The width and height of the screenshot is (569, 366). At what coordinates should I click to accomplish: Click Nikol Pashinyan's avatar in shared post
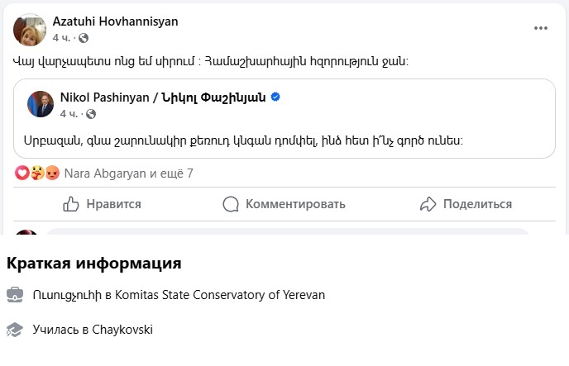pos(40,104)
